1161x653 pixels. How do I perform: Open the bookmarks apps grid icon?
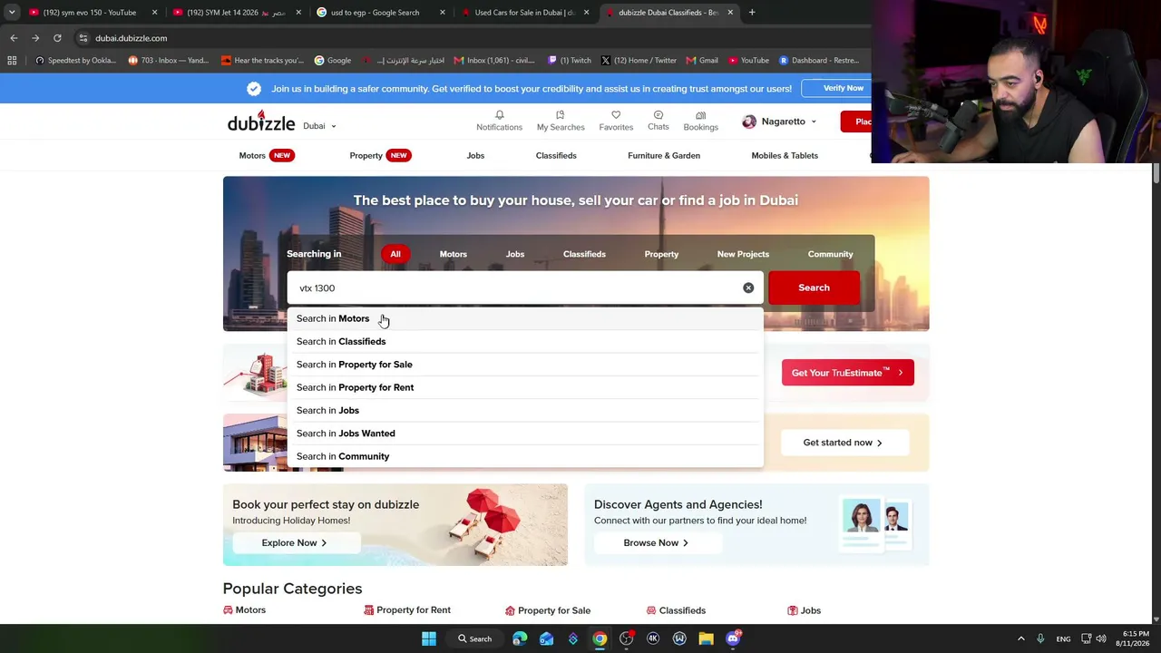click(12, 61)
